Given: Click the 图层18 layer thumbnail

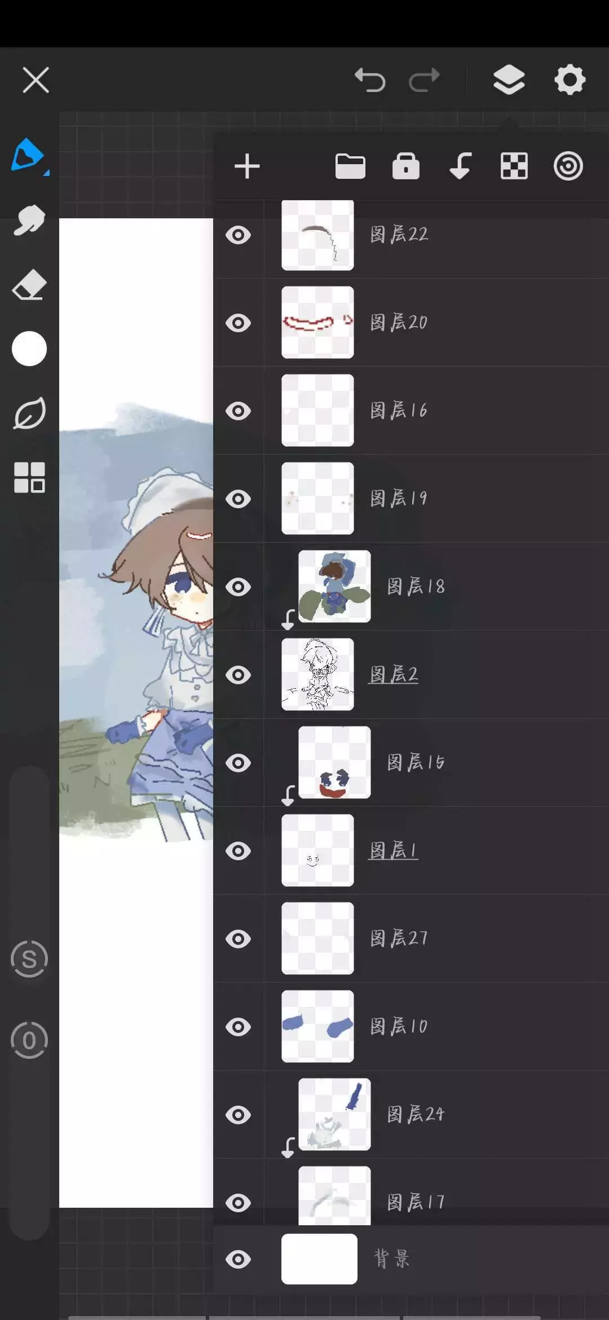Looking at the screenshot, I should tap(334, 587).
